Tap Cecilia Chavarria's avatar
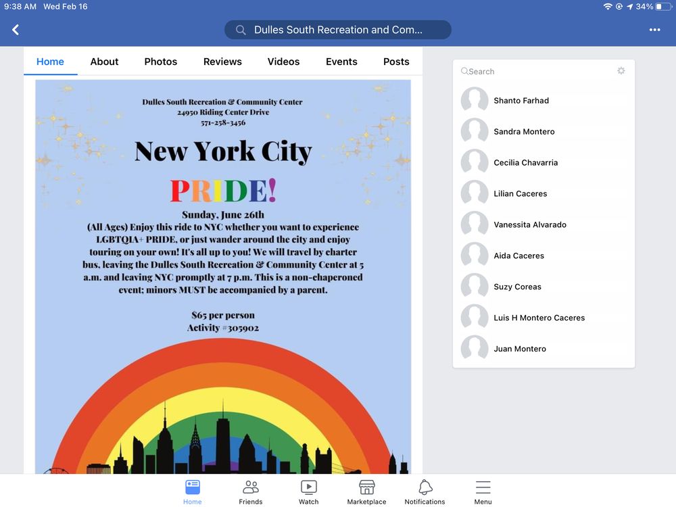676x507 pixels. 475,162
